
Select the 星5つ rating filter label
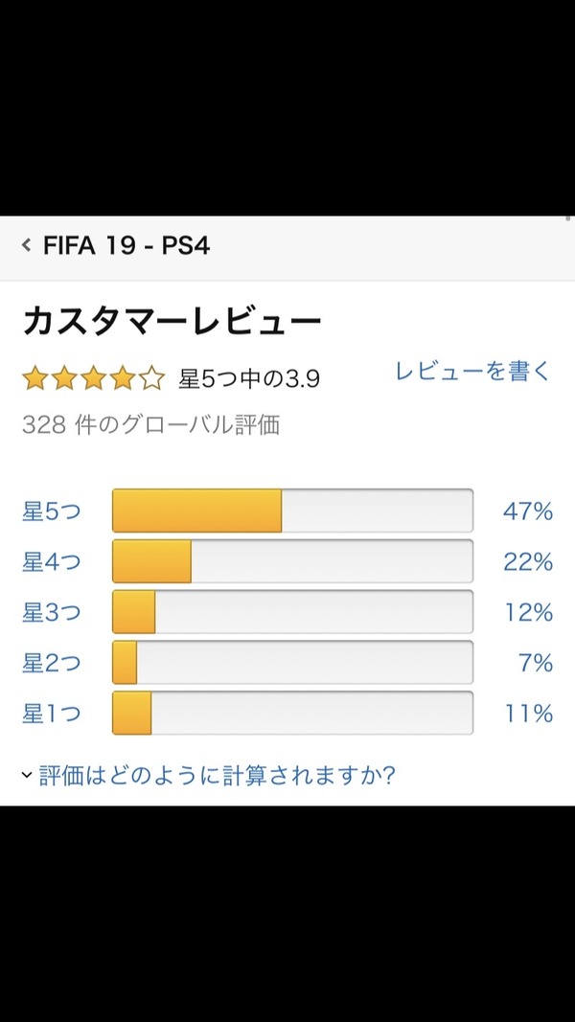coord(52,511)
